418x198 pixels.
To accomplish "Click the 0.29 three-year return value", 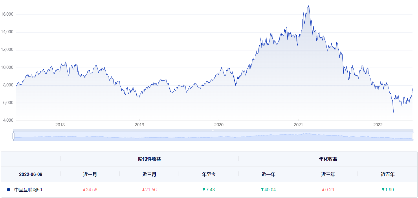I will pos(329,190).
